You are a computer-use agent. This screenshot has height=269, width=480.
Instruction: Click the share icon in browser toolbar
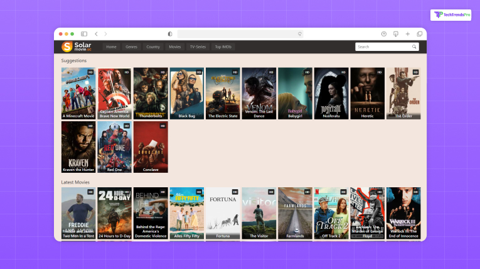click(384, 34)
